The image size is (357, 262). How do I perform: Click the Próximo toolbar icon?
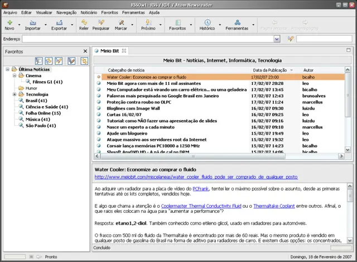click(x=148, y=22)
